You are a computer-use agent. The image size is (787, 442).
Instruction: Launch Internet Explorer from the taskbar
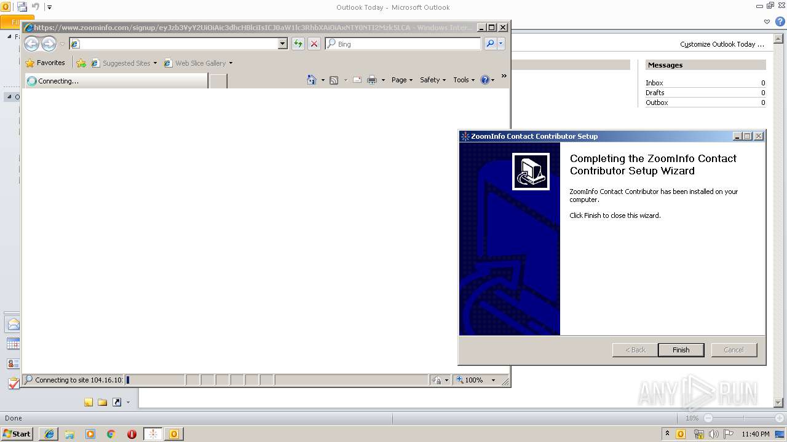tap(49, 434)
